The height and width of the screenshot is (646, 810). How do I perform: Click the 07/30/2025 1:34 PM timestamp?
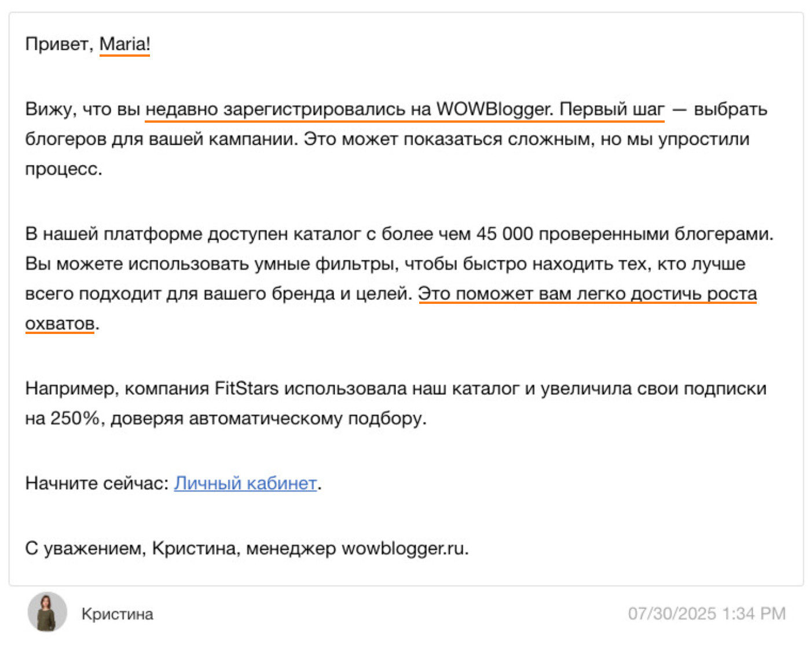click(707, 614)
